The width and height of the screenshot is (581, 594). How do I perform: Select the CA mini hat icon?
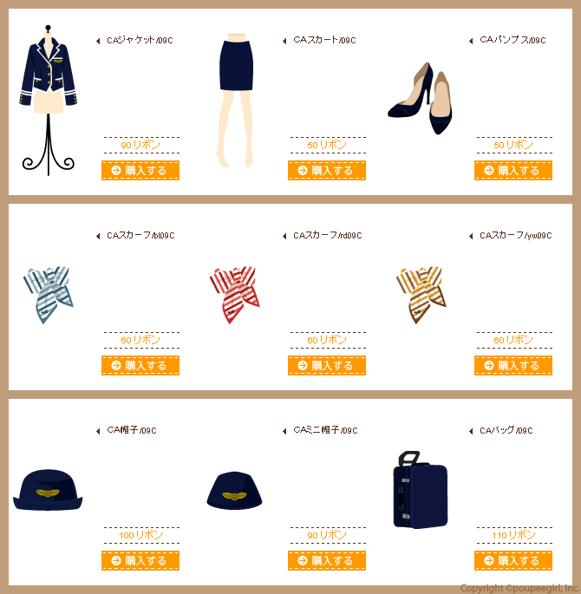point(234,491)
